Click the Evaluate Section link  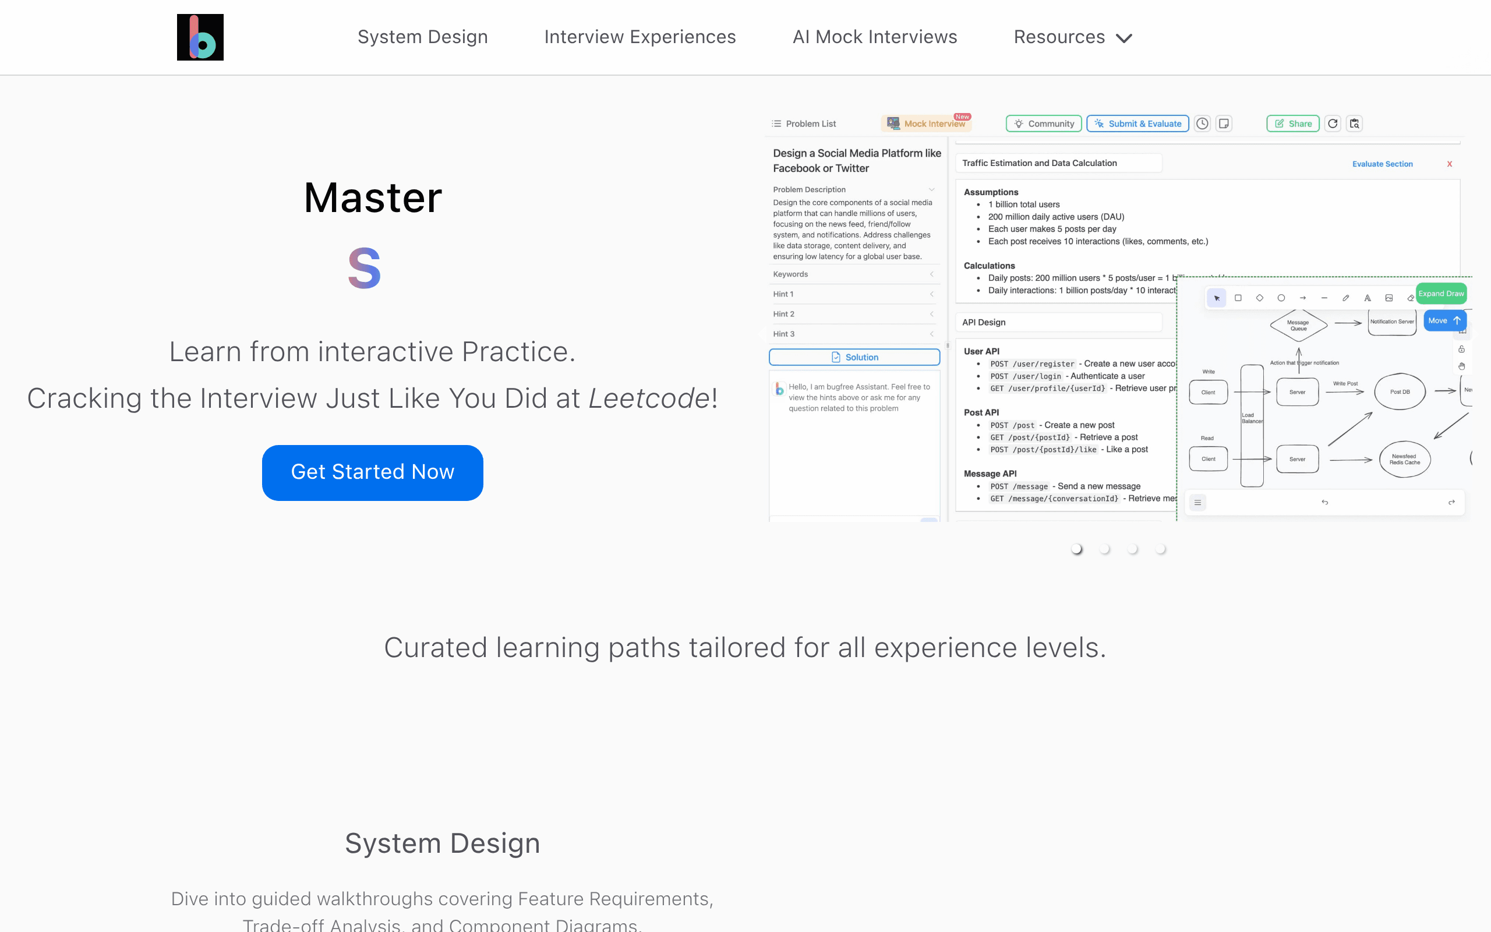[1382, 164]
